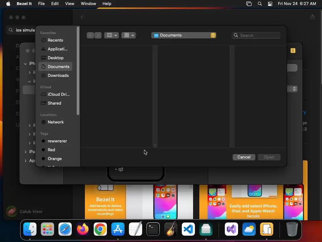
Task: Open Visual Studio Code from Dock
Action: tap(188, 229)
